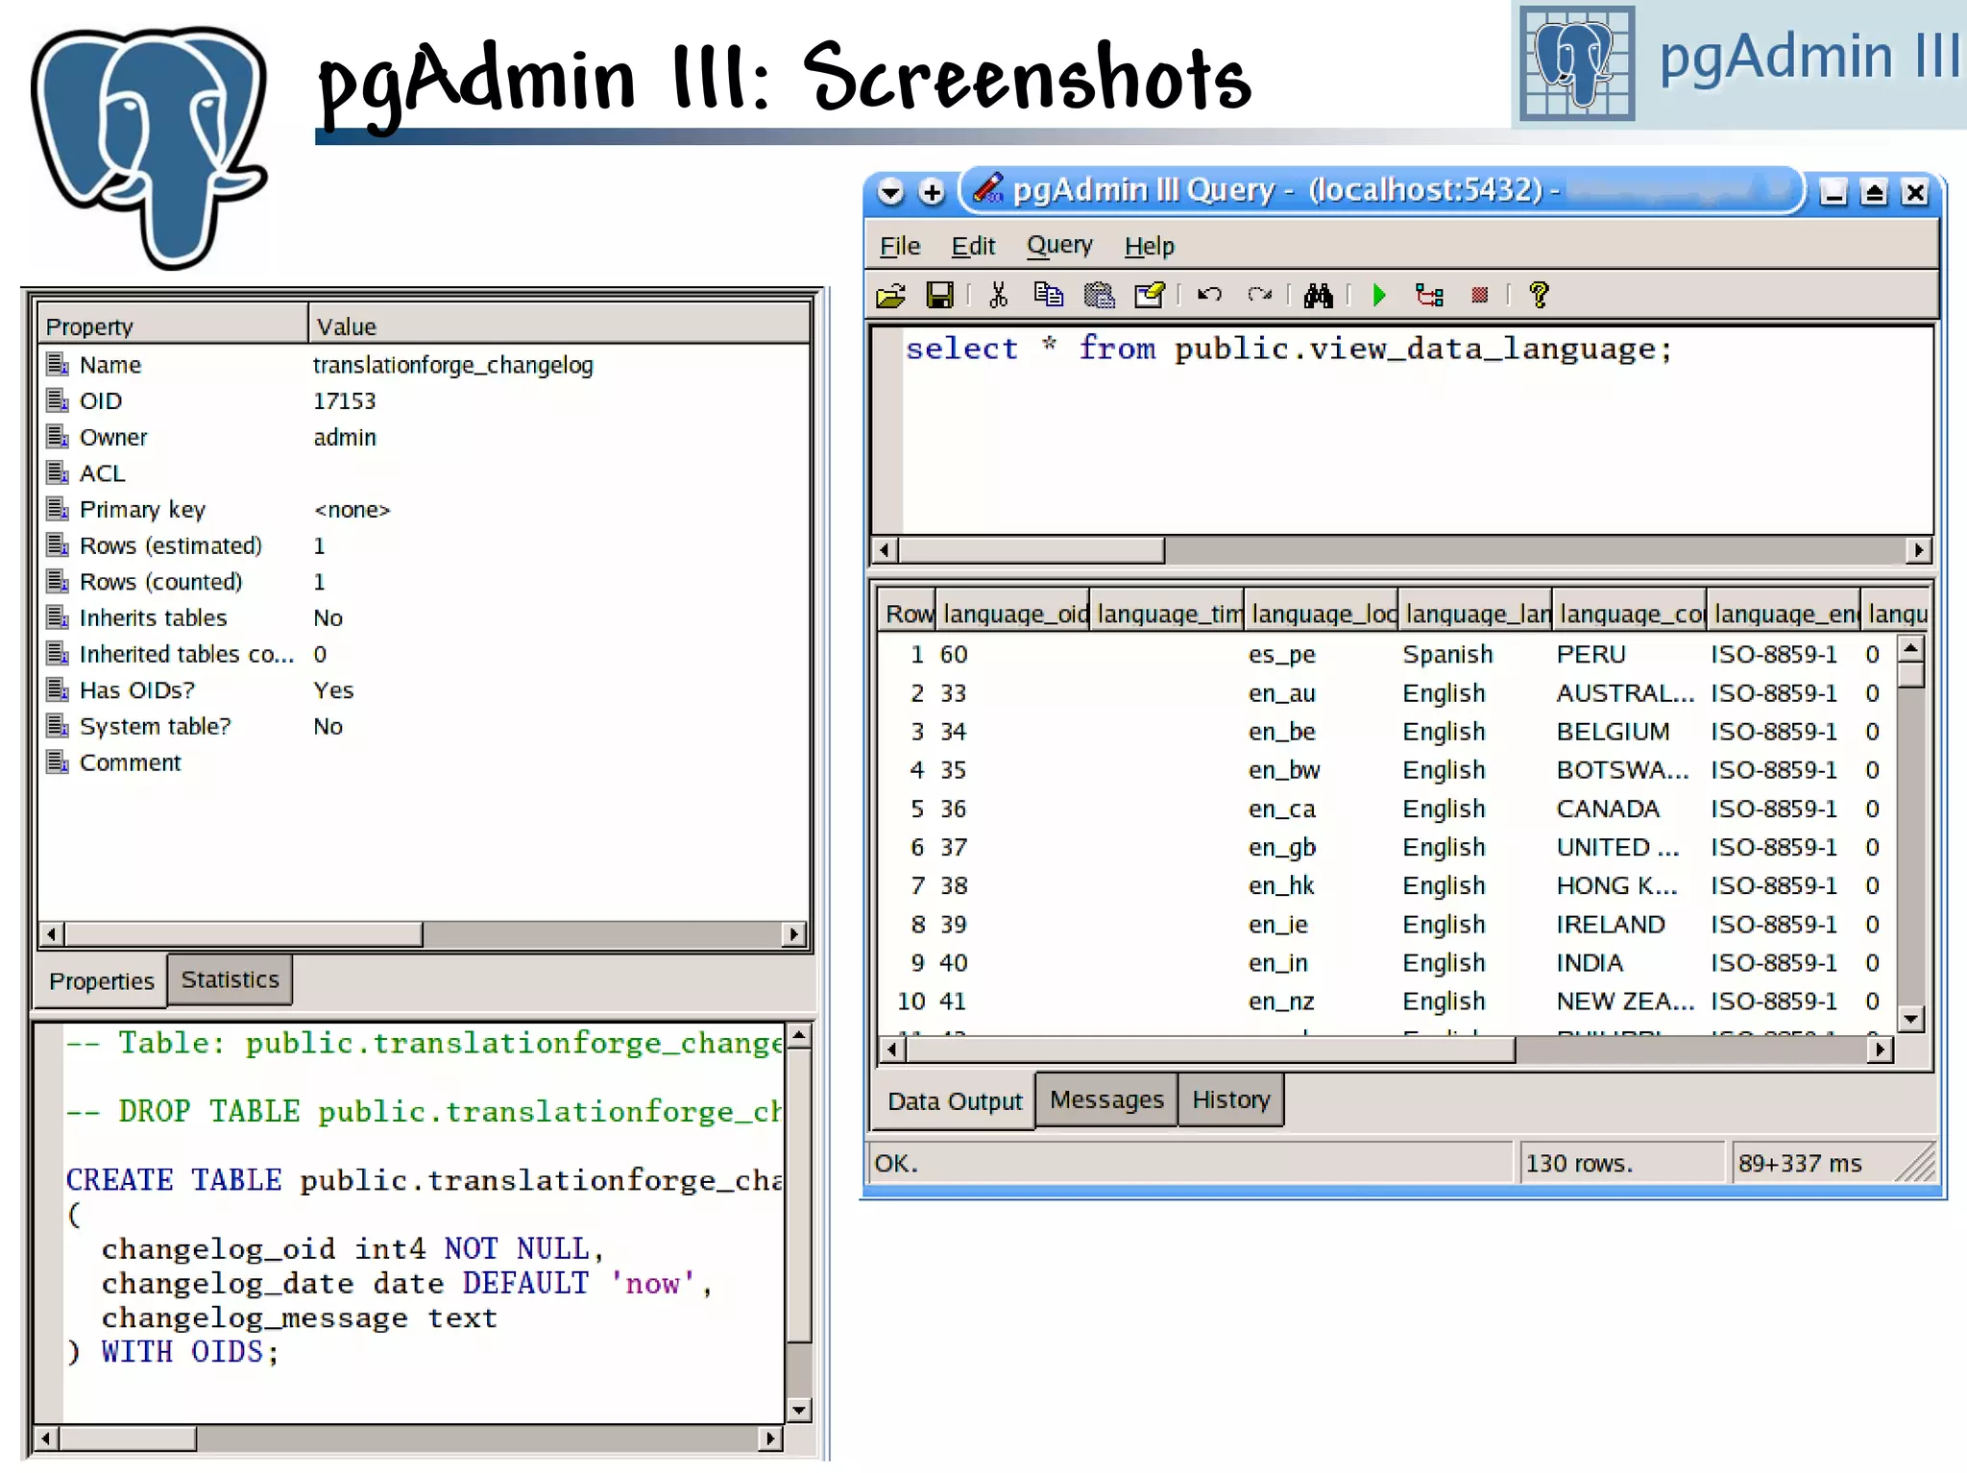The width and height of the screenshot is (1967, 1473).
Task: Click the 130 rows status field
Action: tap(1623, 1163)
